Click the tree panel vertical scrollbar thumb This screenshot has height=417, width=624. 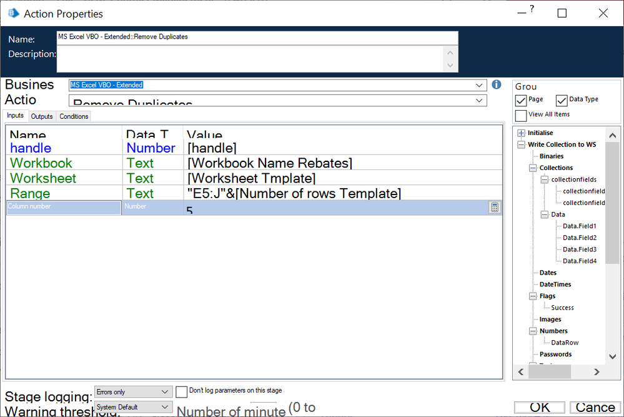point(613,203)
